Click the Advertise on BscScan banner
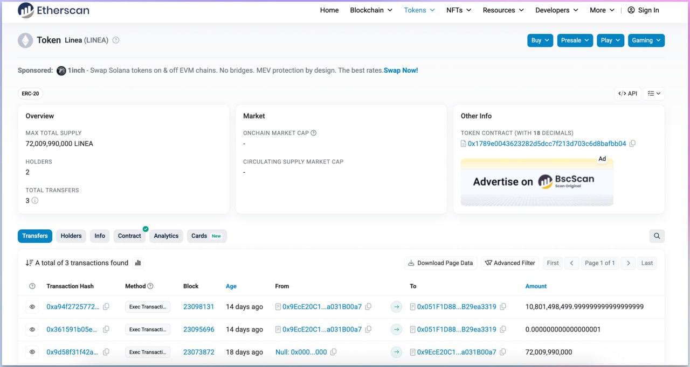The height and width of the screenshot is (367, 690). 537,182
